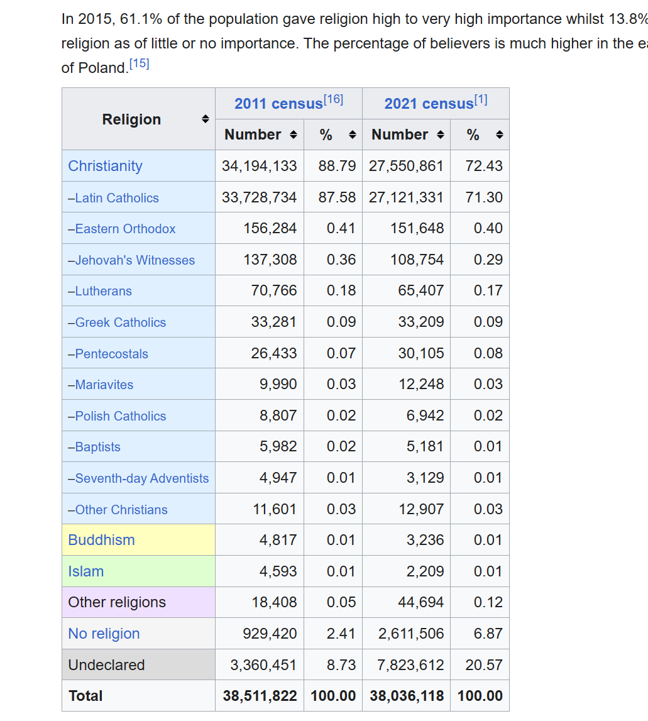This screenshot has height=721, width=648.
Task: Sort by 2011 census percent column
Action: pos(352,135)
